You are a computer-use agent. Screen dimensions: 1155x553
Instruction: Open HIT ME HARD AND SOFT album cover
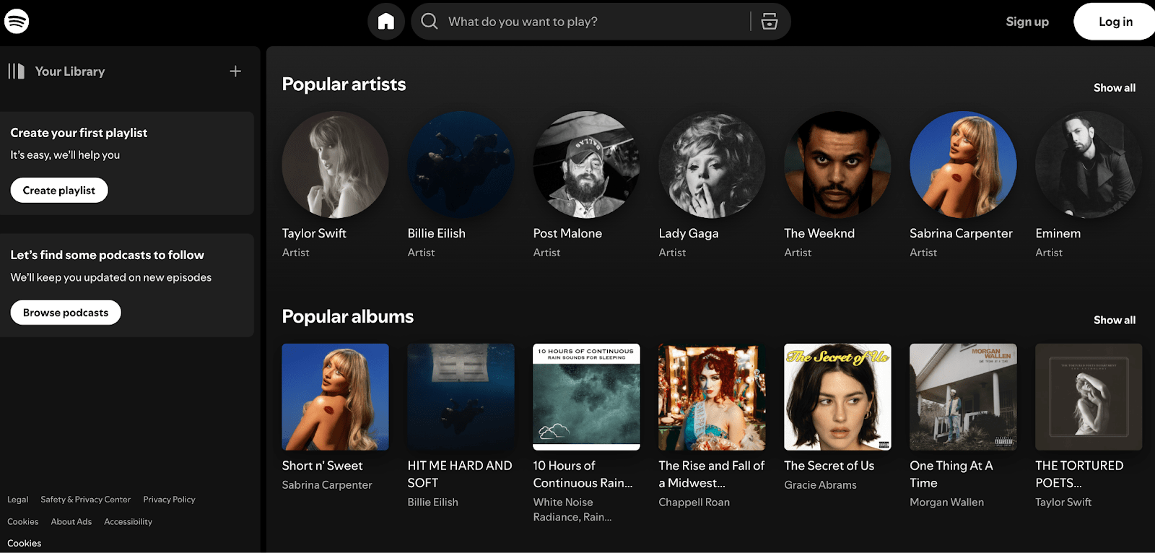[x=461, y=397]
